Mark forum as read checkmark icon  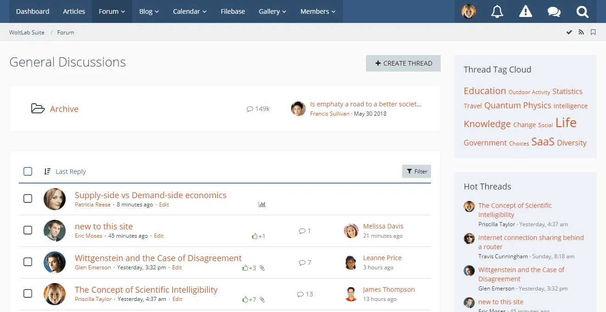click(569, 32)
